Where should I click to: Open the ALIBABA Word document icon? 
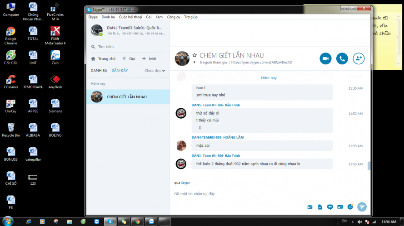pyautogui.click(x=33, y=130)
